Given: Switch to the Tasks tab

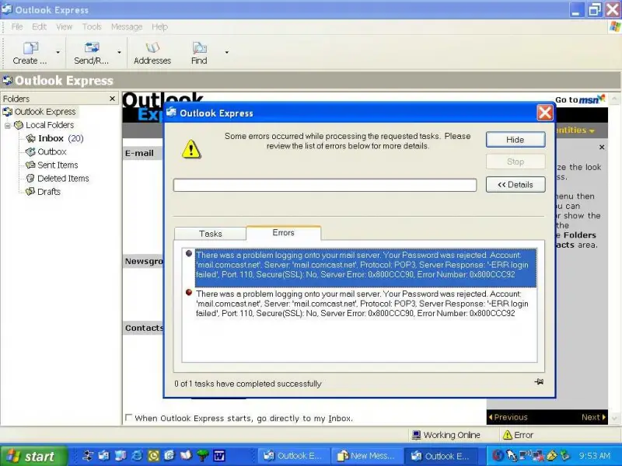Looking at the screenshot, I should click(x=210, y=234).
